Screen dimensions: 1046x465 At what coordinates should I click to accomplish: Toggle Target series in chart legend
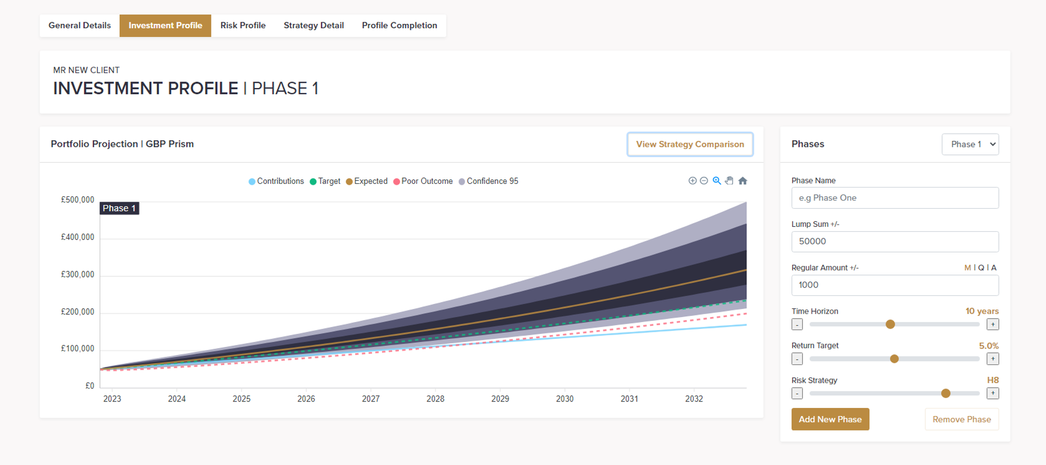click(325, 181)
